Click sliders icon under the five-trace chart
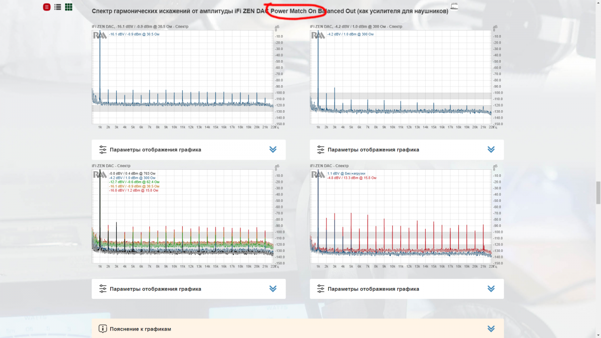This screenshot has width=601, height=338. [103, 288]
